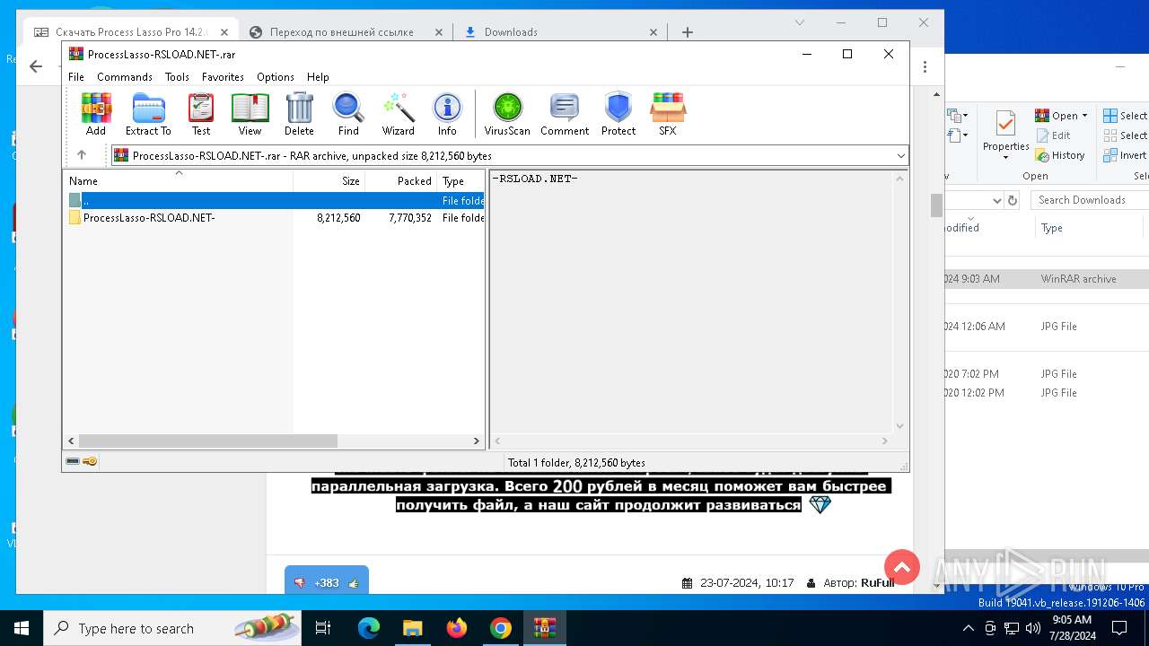Open the Windows Start menu
The height and width of the screenshot is (646, 1149).
[x=22, y=628]
